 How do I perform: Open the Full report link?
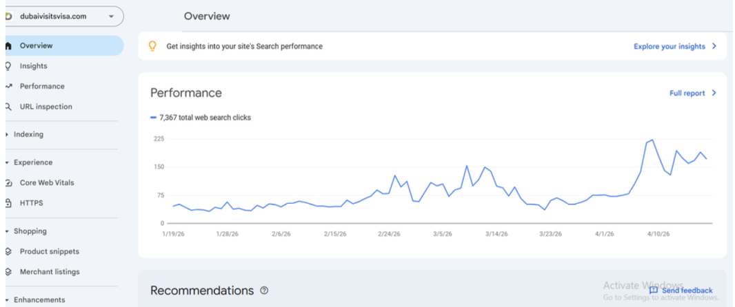(687, 93)
